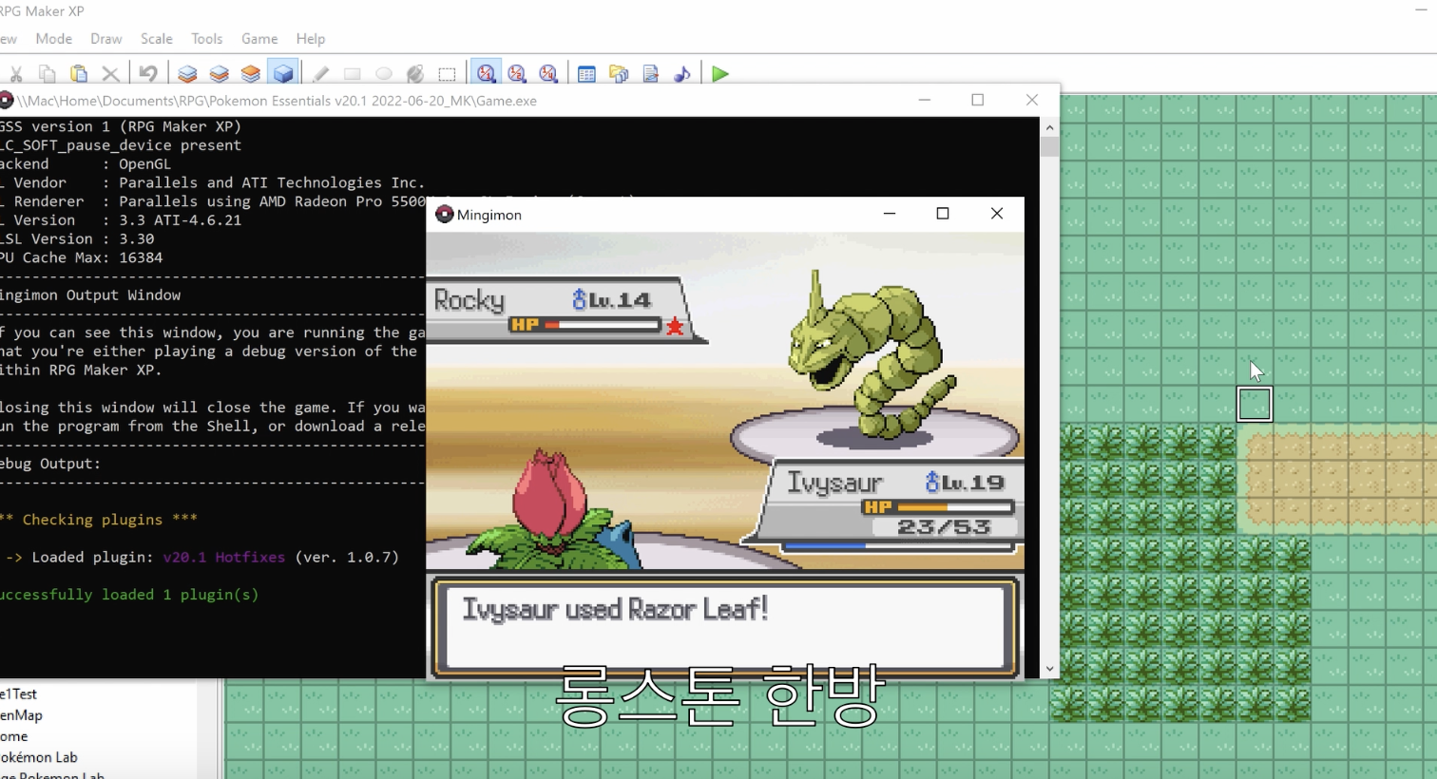Click the 'Ivysaur used Razor Leaf!' message
Screen dimensions: 1437x779
click(615, 609)
